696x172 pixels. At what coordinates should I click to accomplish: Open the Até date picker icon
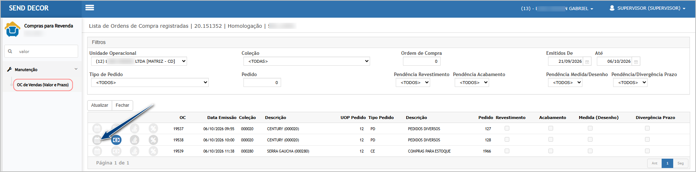(636, 62)
